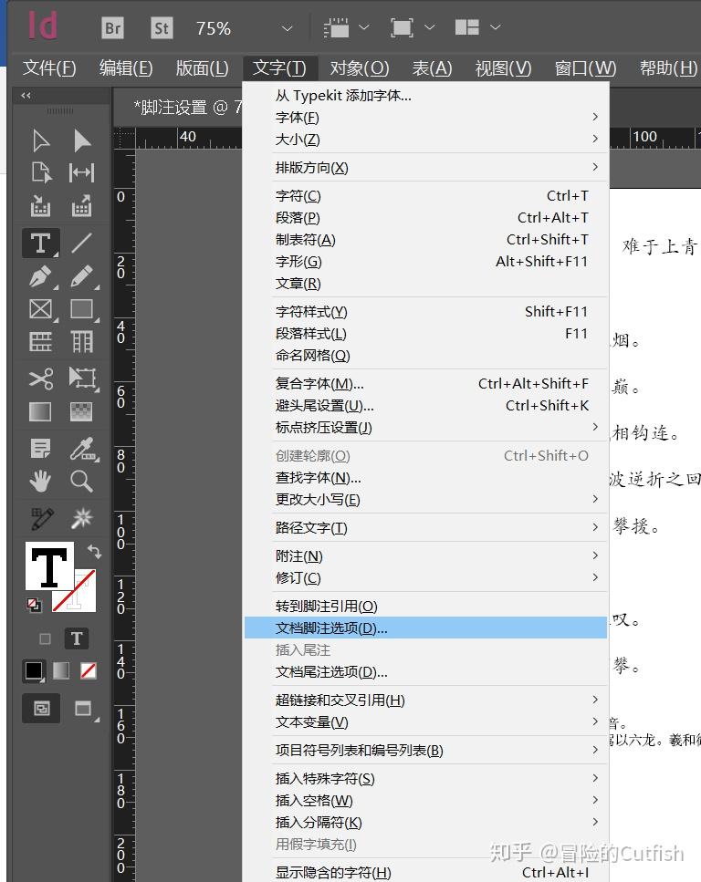The image size is (701, 882).
Task: Expand 更改大小写(E) submenu
Action: [x=427, y=500]
